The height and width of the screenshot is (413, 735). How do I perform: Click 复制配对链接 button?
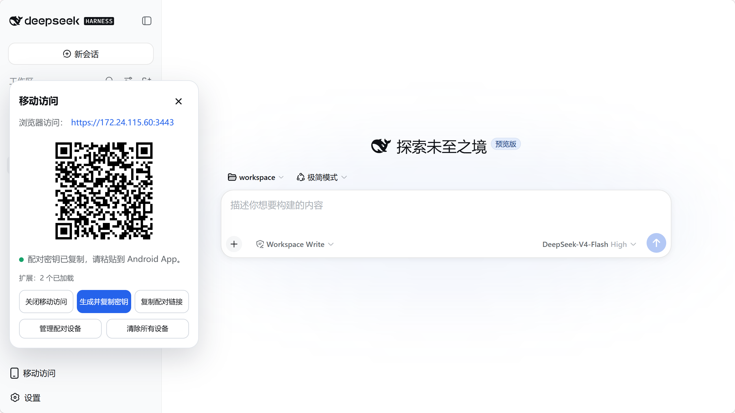click(x=162, y=302)
